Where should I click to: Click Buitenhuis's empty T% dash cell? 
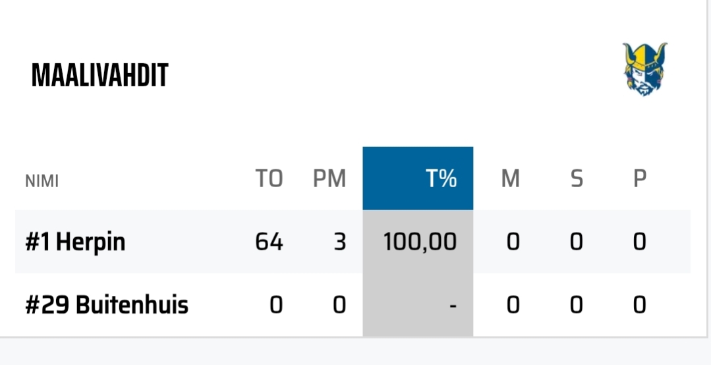tap(452, 306)
